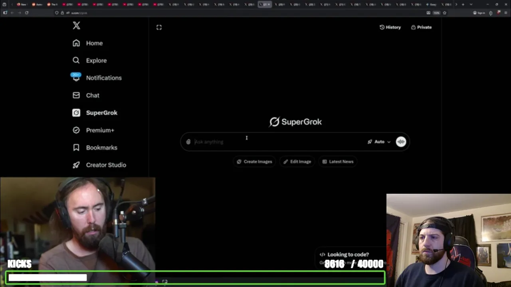Toggle Grok fullscreen expand icon
Viewport: 511px width, 287px height.
159,27
